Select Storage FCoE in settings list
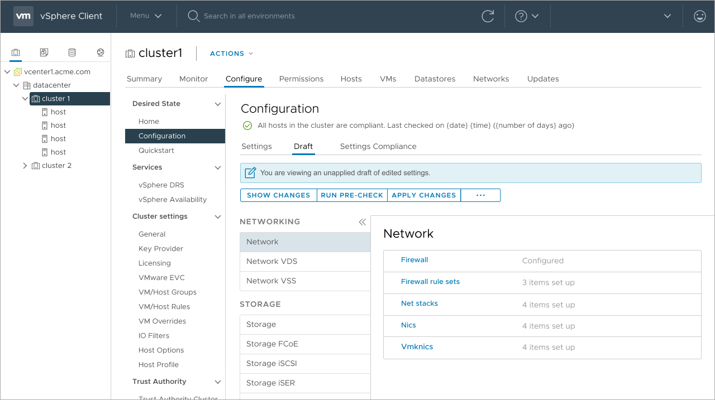Viewport: 715px width, 400px height. tap(305, 344)
